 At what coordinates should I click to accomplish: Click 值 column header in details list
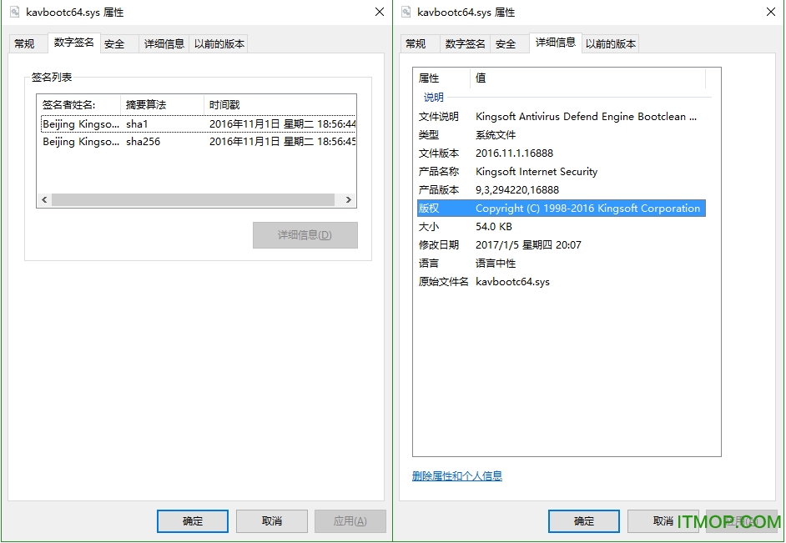click(x=587, y=78)
